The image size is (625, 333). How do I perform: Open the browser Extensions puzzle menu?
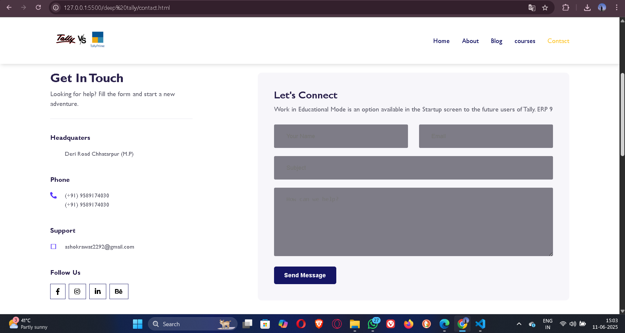click(566, 8)
